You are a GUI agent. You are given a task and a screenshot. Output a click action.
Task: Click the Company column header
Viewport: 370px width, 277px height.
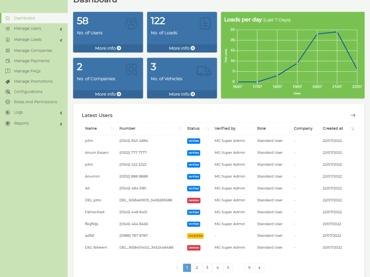point(303,129)
